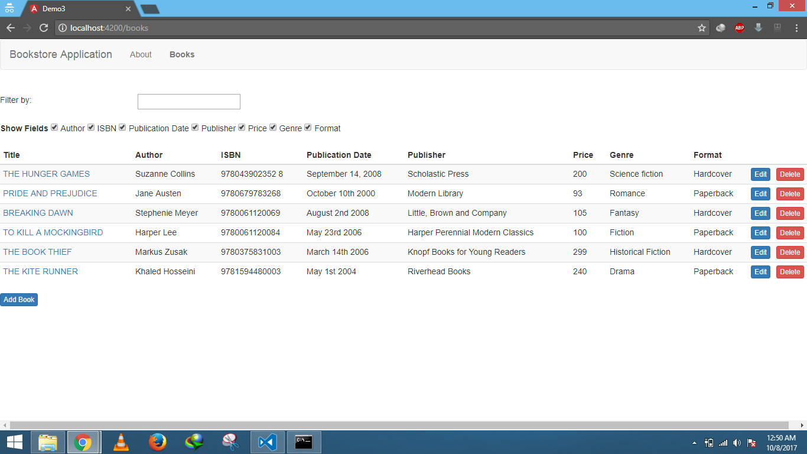Bookmark page with the star icon

(x=702, y=28)
